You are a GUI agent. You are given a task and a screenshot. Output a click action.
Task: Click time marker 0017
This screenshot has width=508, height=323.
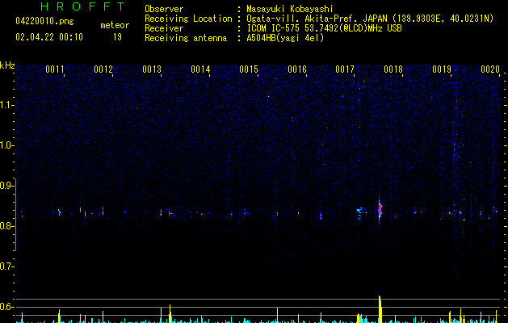tap(345, 69)
